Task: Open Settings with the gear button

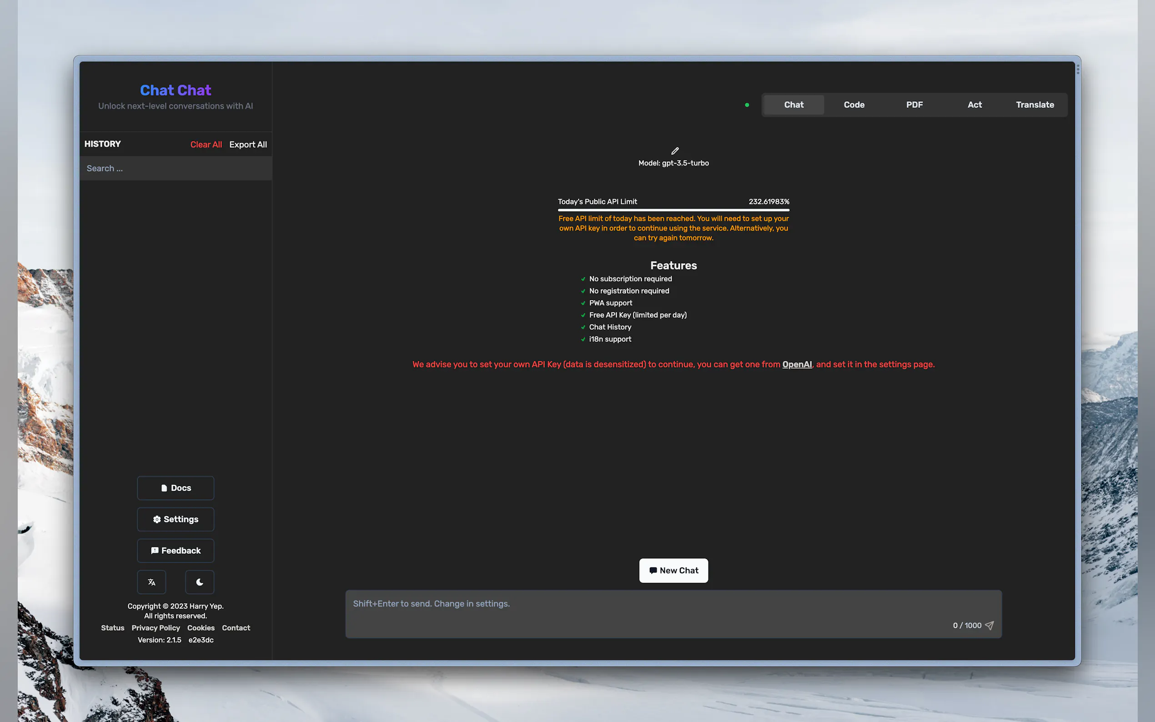Action: pyautogui.click(x=175, y=520)
